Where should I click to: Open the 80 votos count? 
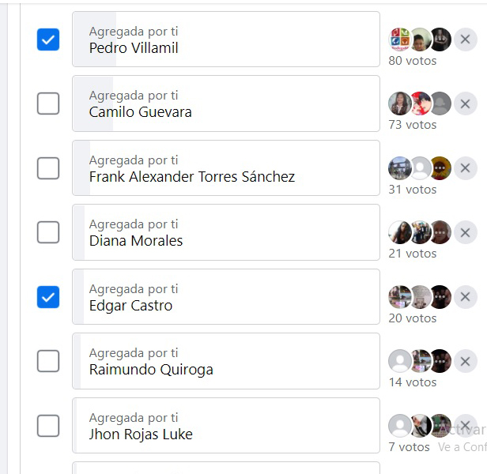pos(412,61)
